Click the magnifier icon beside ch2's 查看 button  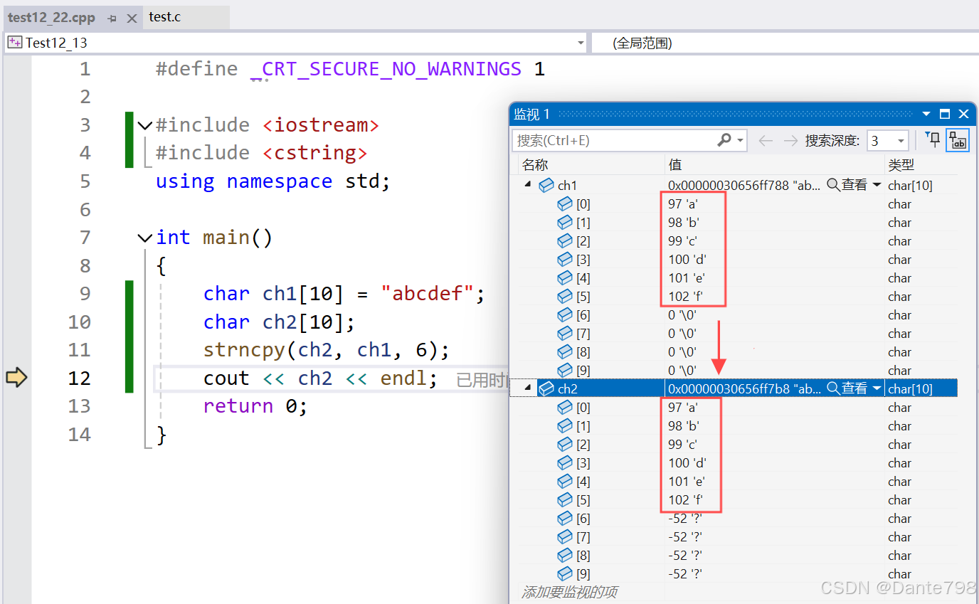[x=833, y=388]
